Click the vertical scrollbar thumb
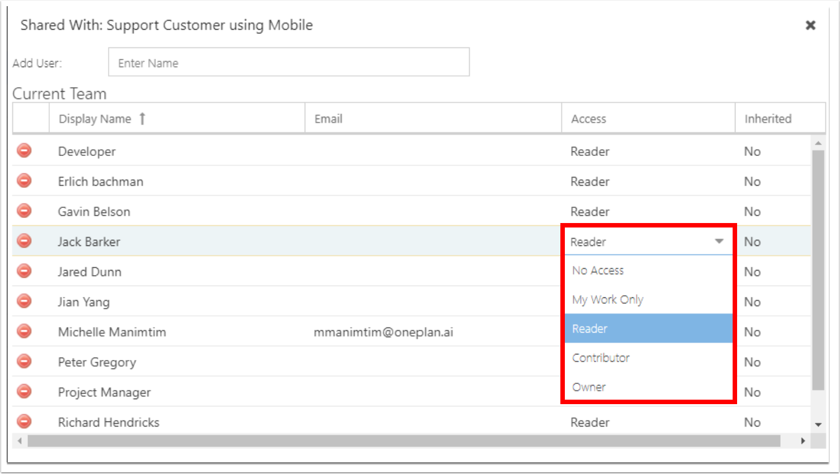The image size is (840, 474). pos(818,269)
